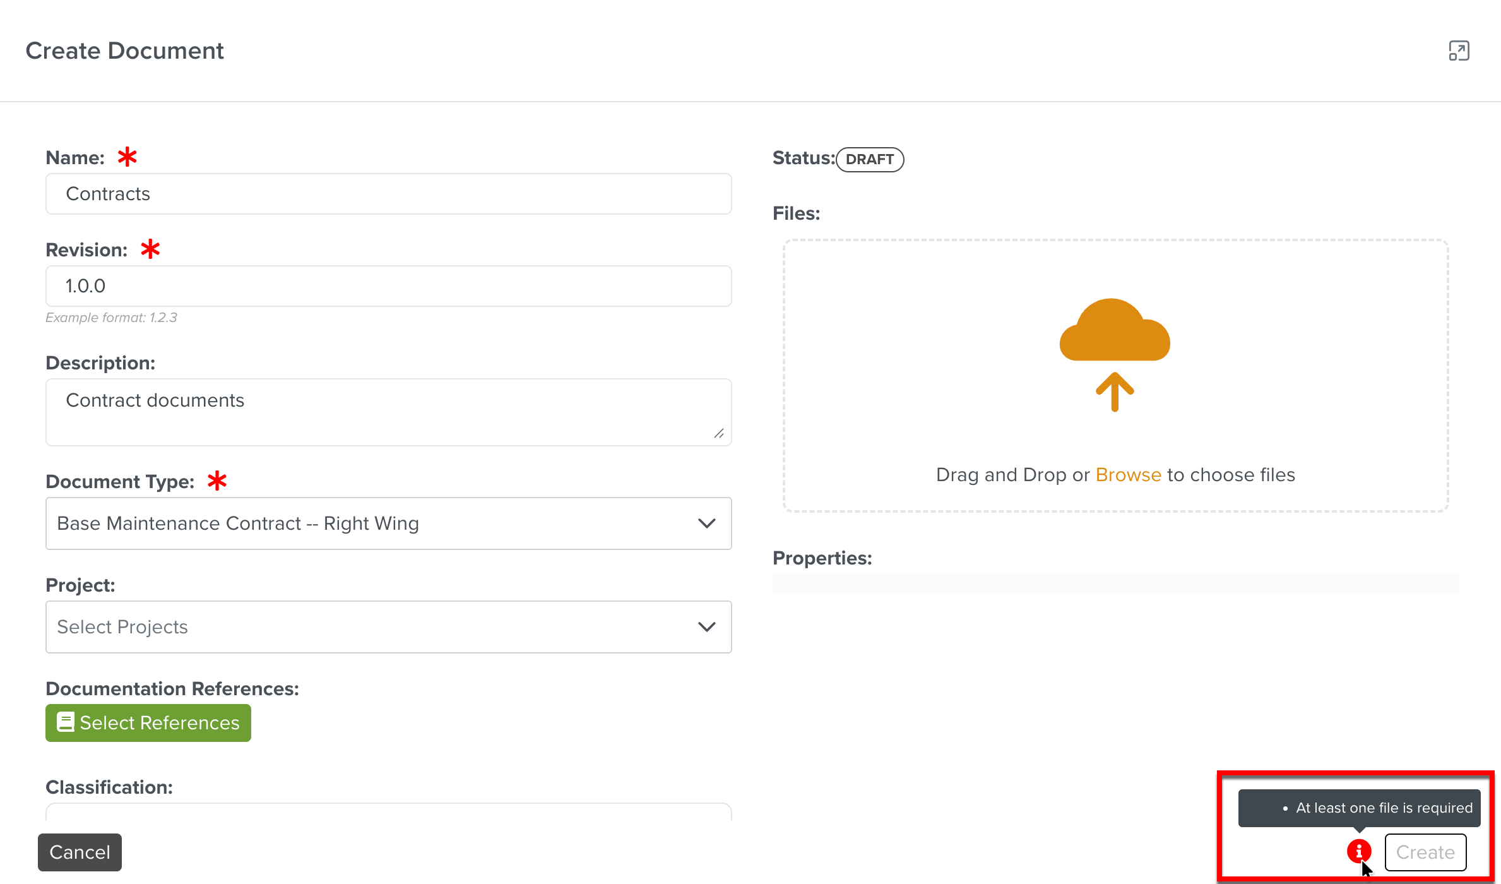Click the Revision input showing 1.0.0
Screen dimensions: 1501x884
pos(389,286)
